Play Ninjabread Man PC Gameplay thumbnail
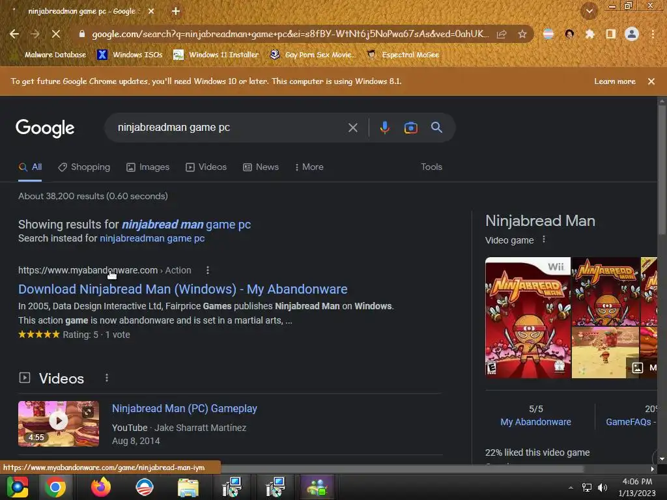 tap(58, 423)
